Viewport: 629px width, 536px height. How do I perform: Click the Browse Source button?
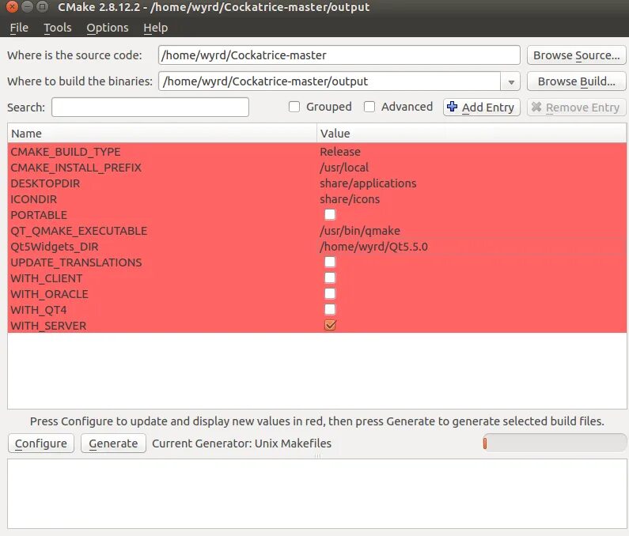576,55
